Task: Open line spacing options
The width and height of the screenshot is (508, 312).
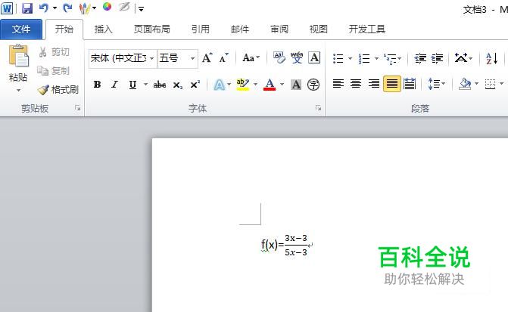Action: [x=436, y=84]
